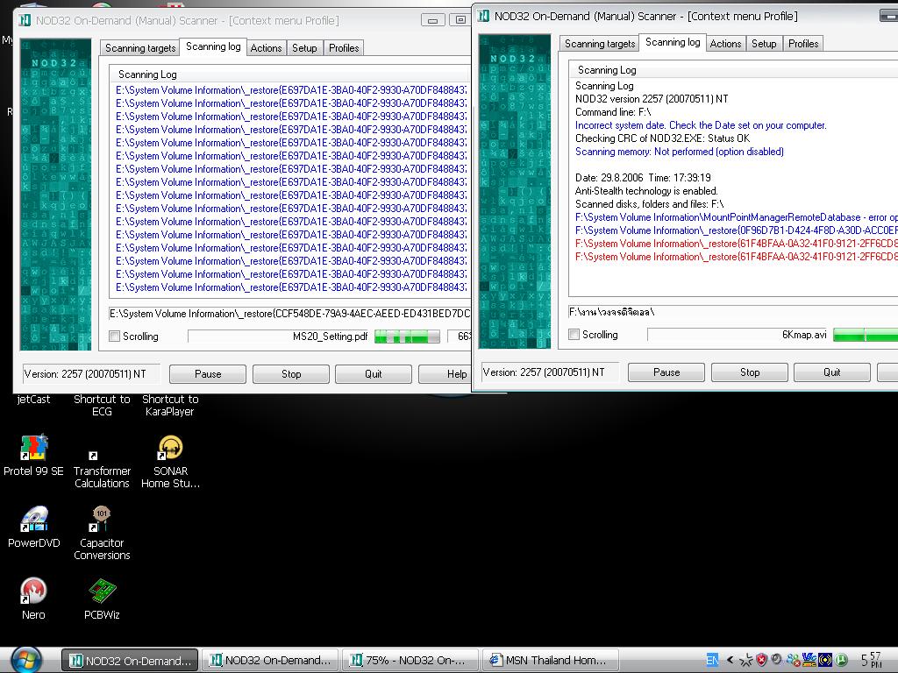Image resolution: width=898 pixels, height=673 pixels.
Task: Stop the scan in the left window
Action: coord(291,374)
